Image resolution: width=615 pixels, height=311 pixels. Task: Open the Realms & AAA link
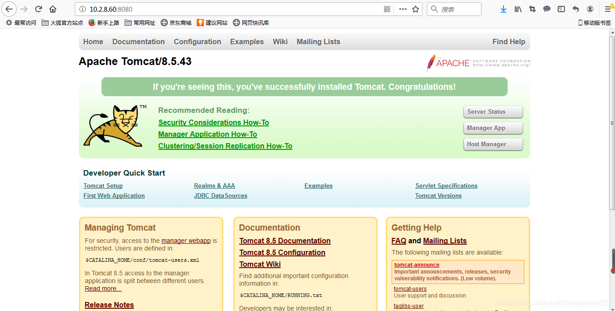(214, 186)
